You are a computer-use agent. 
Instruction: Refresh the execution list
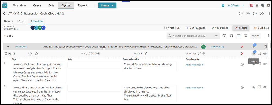click(231, 36)
